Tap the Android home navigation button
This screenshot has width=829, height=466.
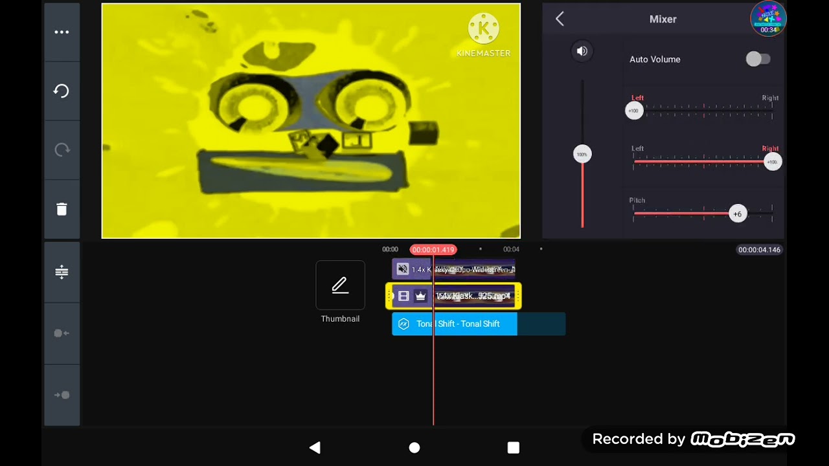[414, 447]
